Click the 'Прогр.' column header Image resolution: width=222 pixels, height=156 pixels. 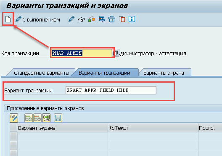click(210, 128)
